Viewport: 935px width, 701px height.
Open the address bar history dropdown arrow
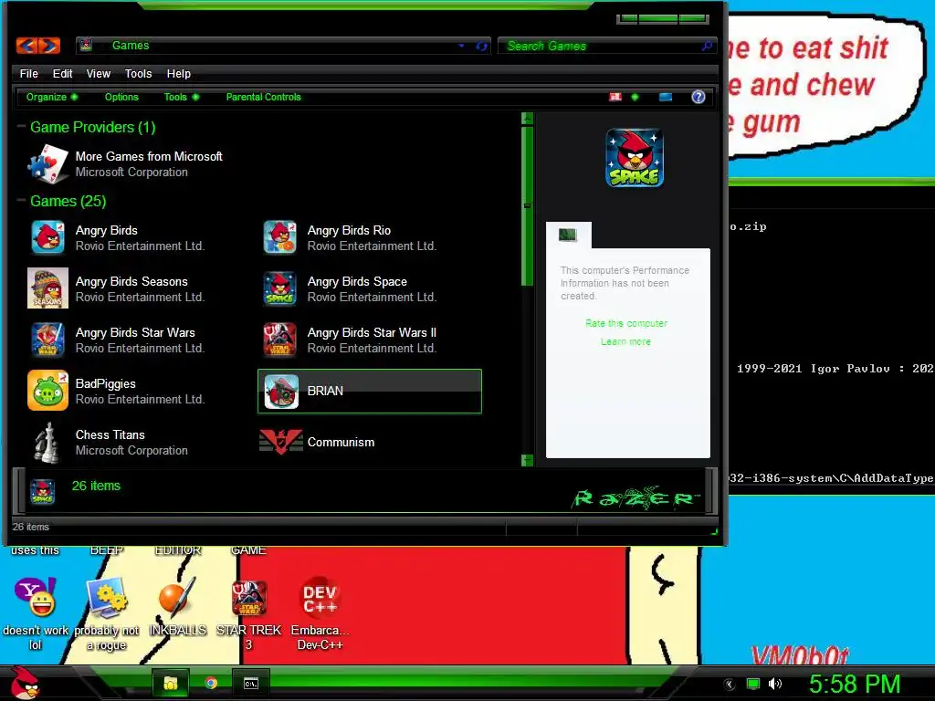461,46
